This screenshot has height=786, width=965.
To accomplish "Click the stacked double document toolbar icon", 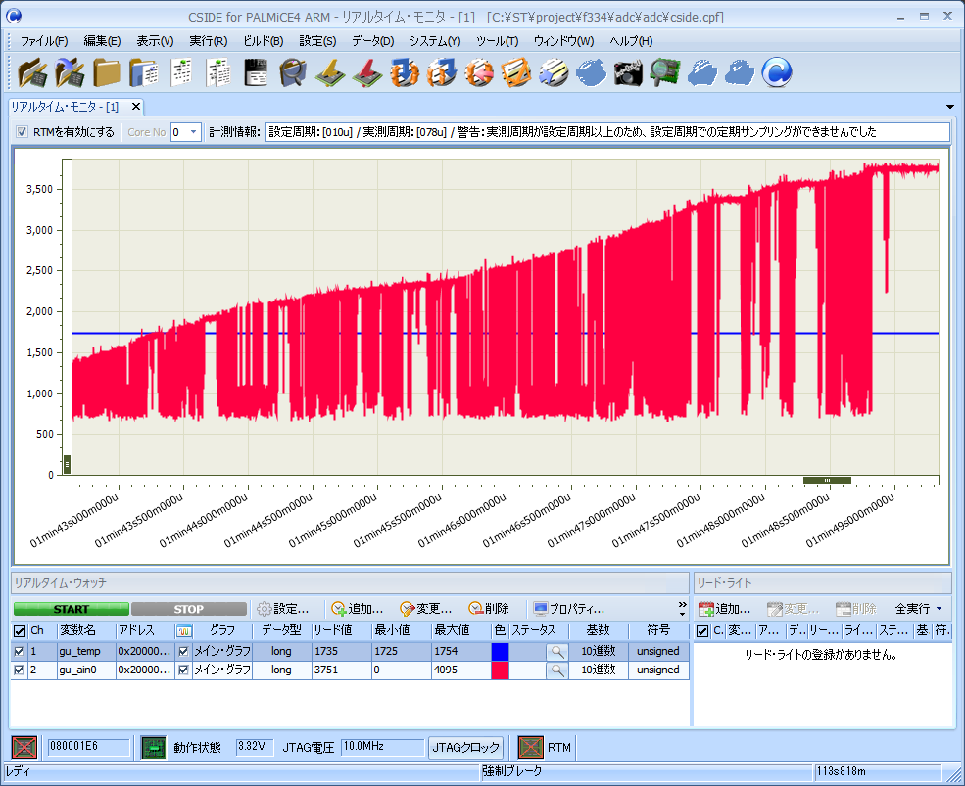I will (217, 72).
